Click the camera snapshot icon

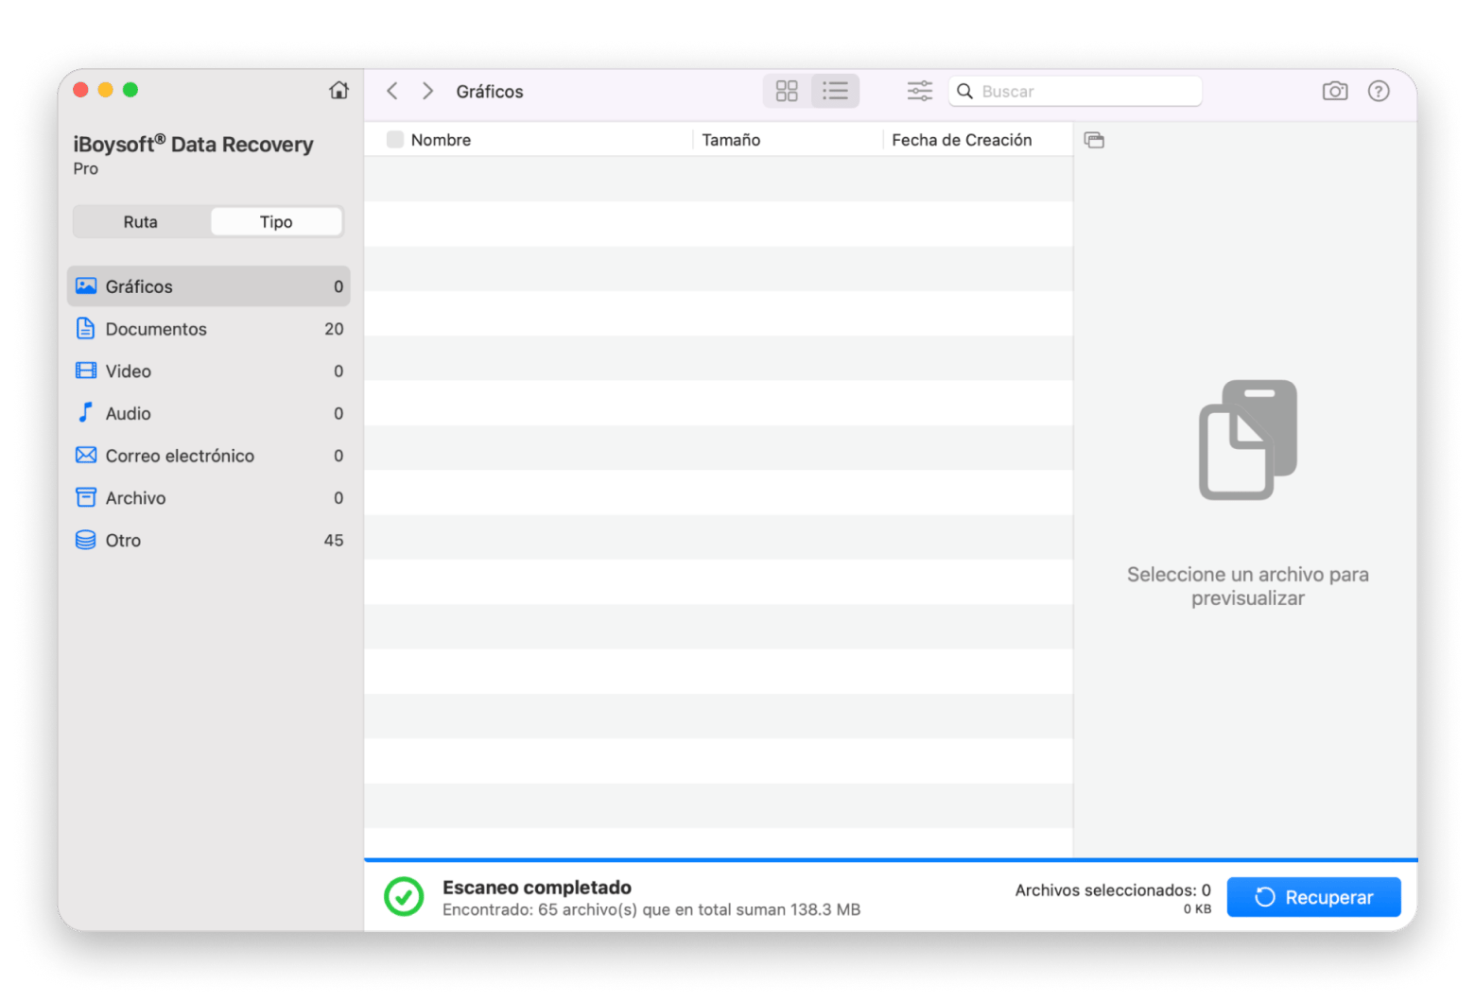1334,91
